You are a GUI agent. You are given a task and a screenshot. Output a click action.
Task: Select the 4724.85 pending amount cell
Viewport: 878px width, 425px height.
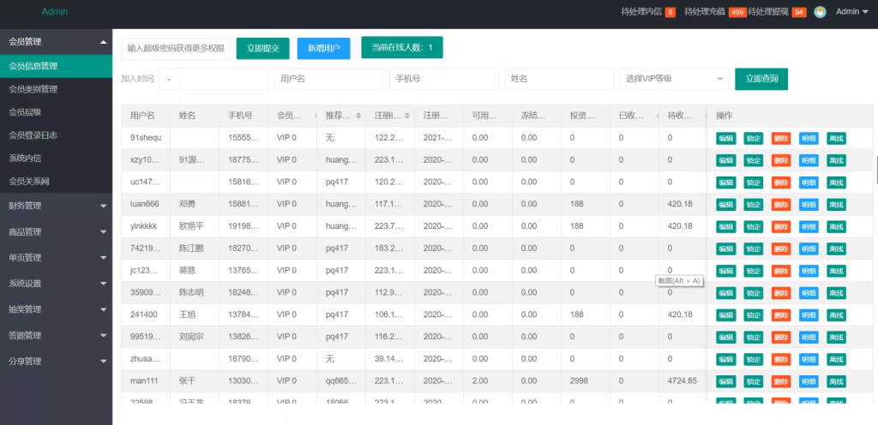[682, 380]
